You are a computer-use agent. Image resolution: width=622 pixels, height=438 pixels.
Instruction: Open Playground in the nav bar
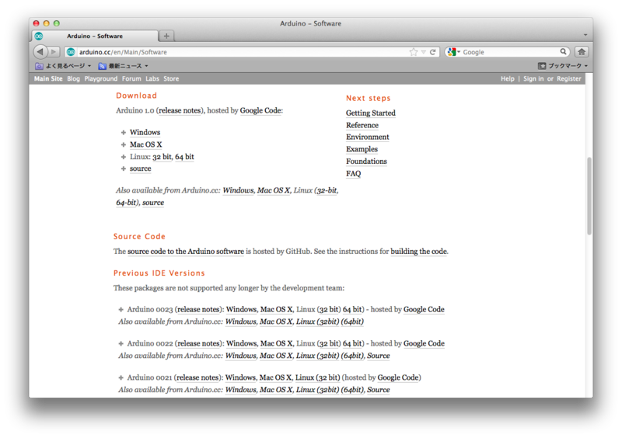[101, 78]
